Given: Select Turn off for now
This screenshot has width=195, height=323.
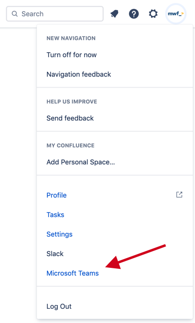Looking at the screenshot, I should click(71, 55).
